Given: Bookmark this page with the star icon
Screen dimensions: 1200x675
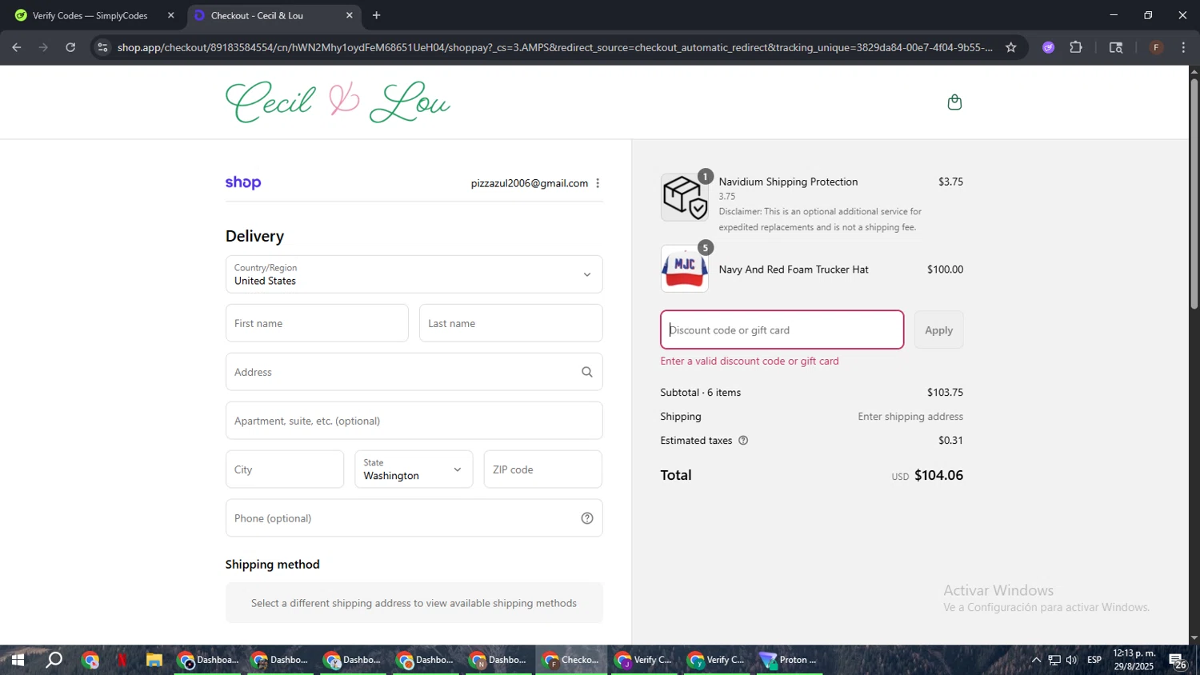Looking at the screenshot, I should (1011, 47).
